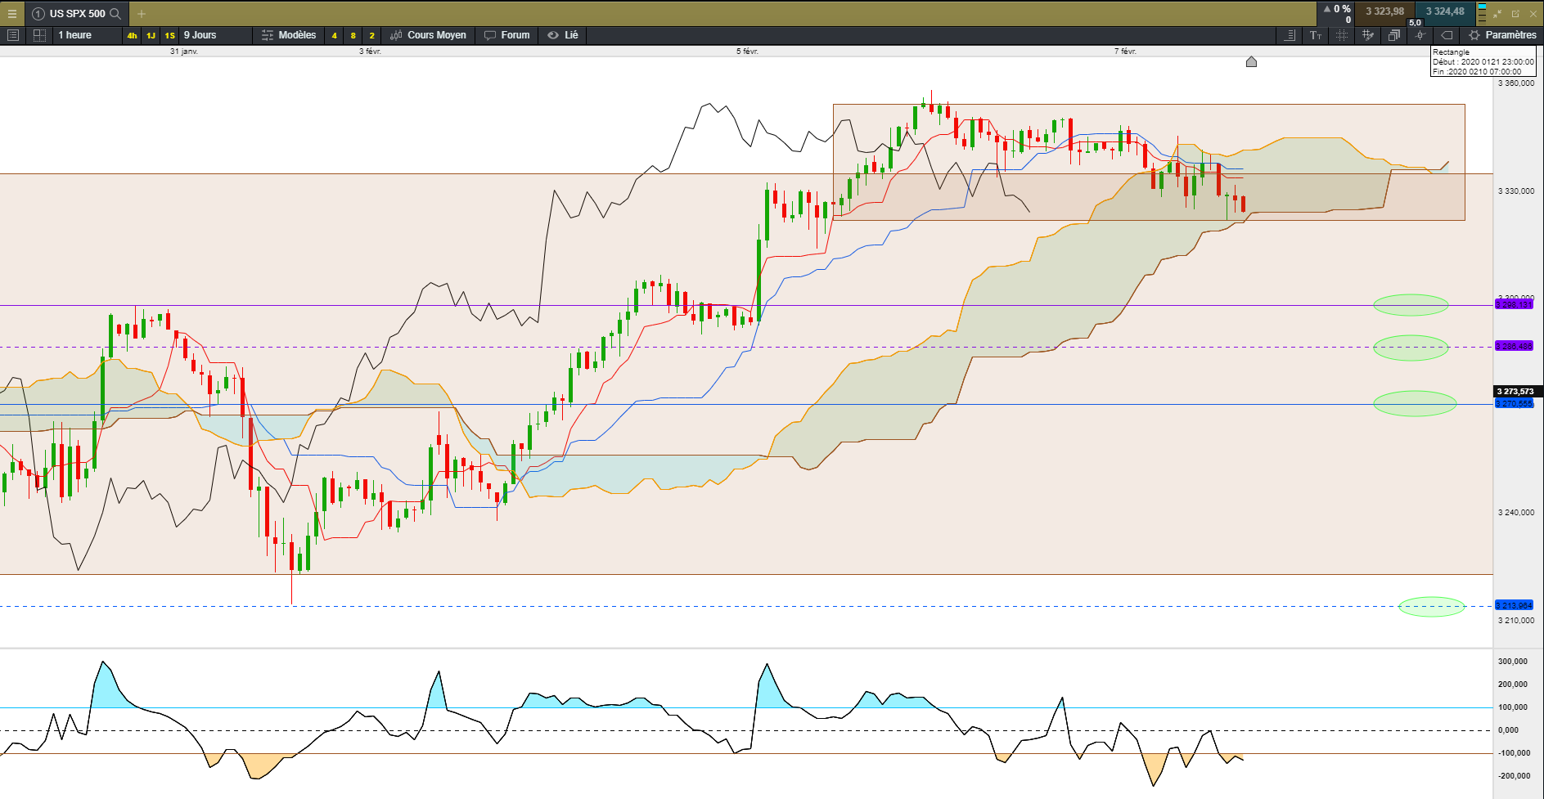Toggle the Lié linked-chart eye option
The height and width of the screenshot is (799, 1544).
563,35
